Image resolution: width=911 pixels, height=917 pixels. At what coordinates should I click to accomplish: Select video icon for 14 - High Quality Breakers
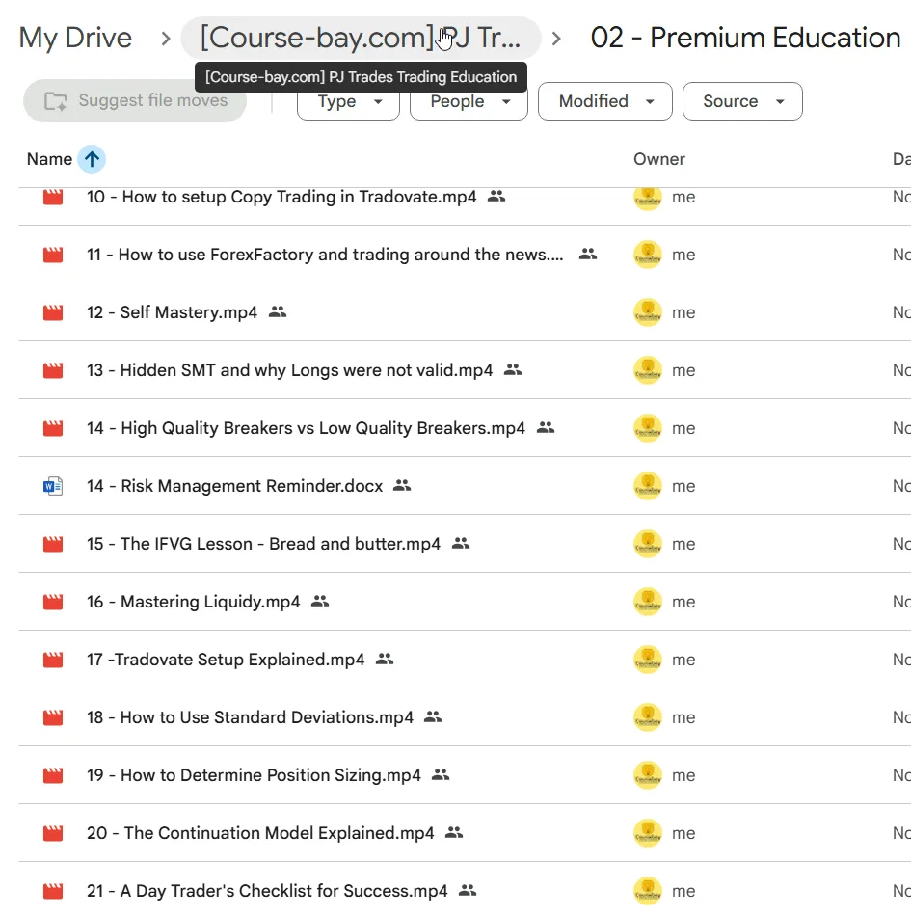pos(53,429)
